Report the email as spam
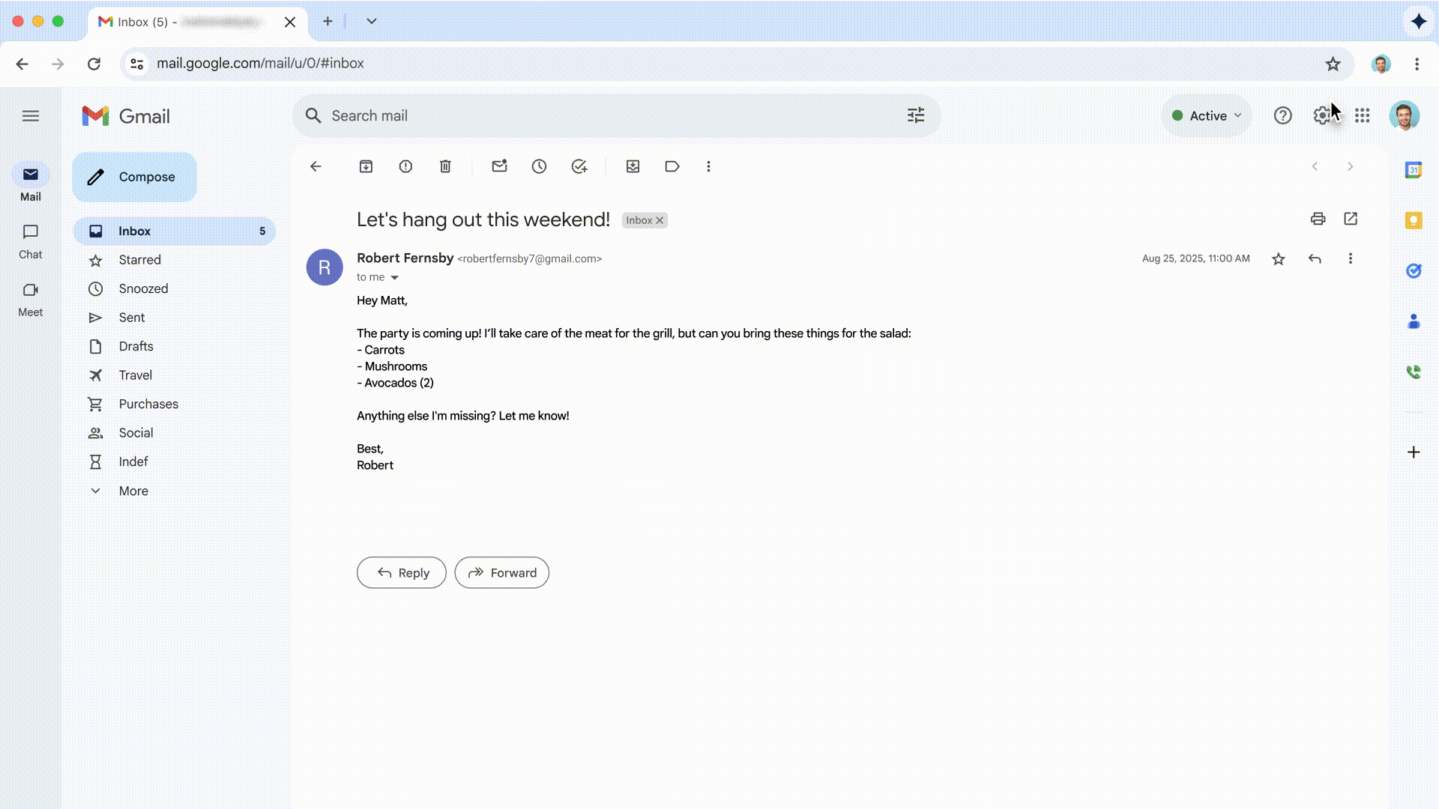Screen dimensions: 1439x809 (x=405, y=166)
